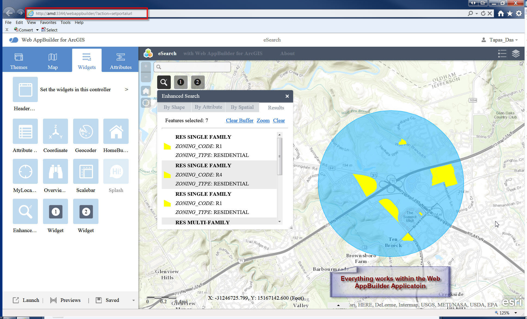Screen dimensions: 527x319
Task: Click the results list scrollbar thumb
Action: click(x=280, y=156)
